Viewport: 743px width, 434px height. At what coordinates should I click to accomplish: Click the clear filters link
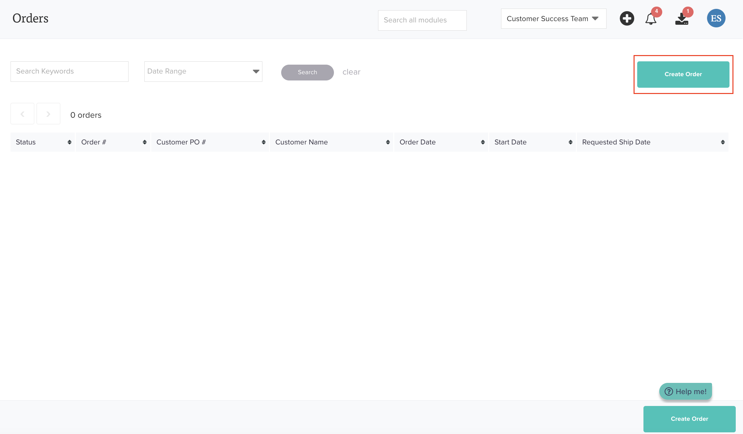click(351, 72)
